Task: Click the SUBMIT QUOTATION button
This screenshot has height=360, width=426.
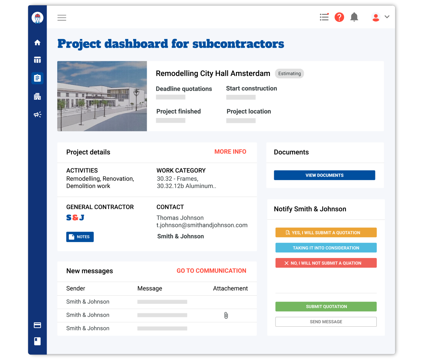Action: (x=326, y=307)
